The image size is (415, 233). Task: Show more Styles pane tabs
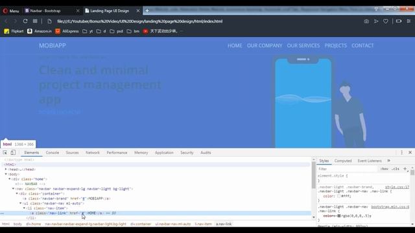click(x=389, y=161)
